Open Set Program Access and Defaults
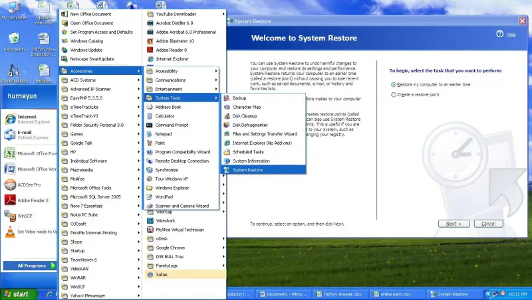Viewport: 532px width, 300px height. [x=100, y=32]
